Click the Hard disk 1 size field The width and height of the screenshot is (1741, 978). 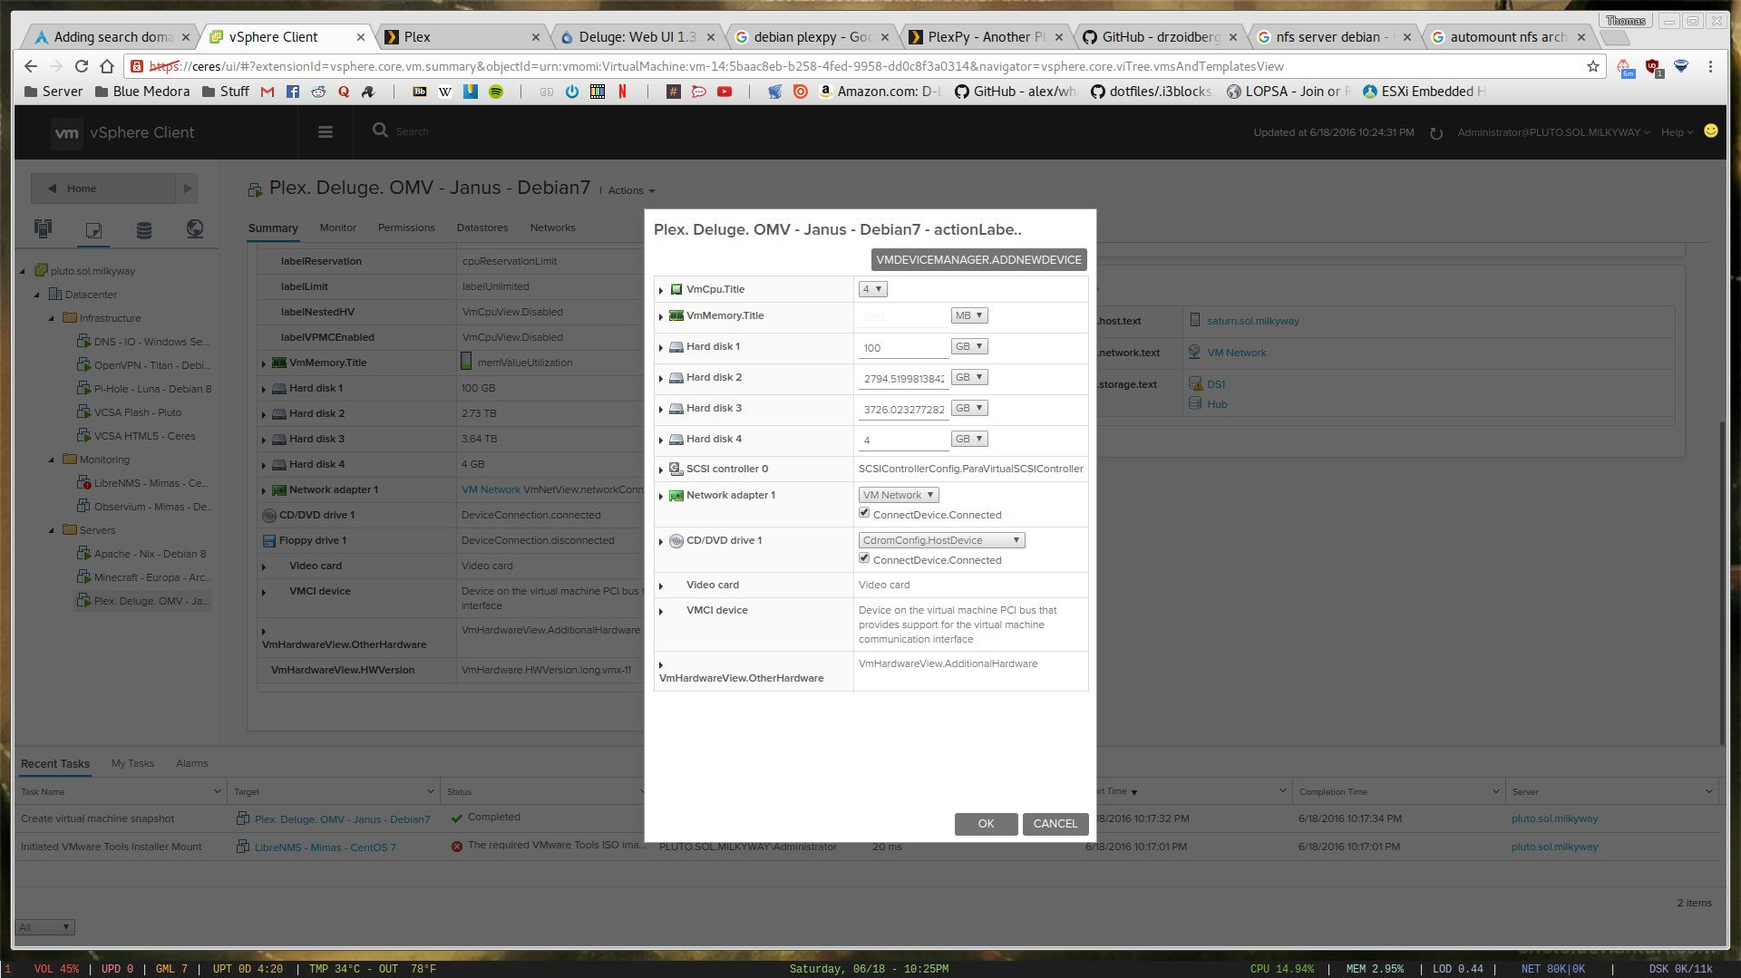(x=903, y=348)
